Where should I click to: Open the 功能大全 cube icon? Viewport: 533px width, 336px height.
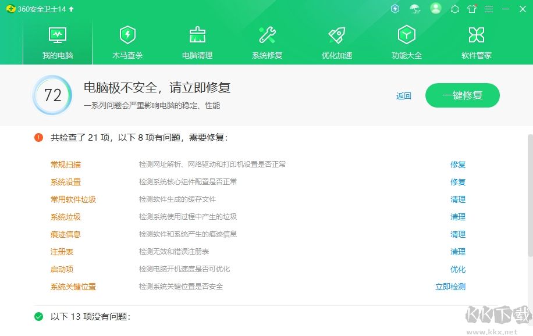point(407,35)
